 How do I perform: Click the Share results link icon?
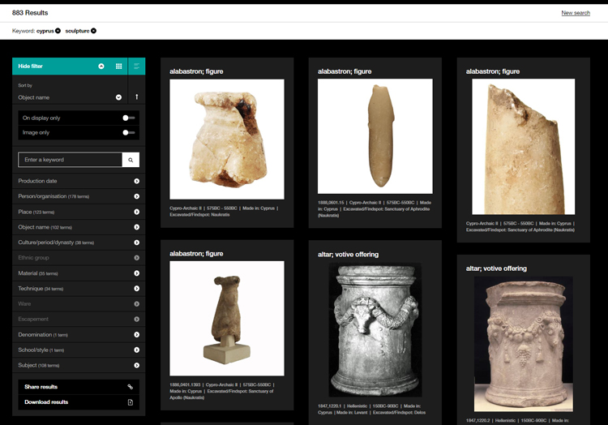(x=131, y=387)
